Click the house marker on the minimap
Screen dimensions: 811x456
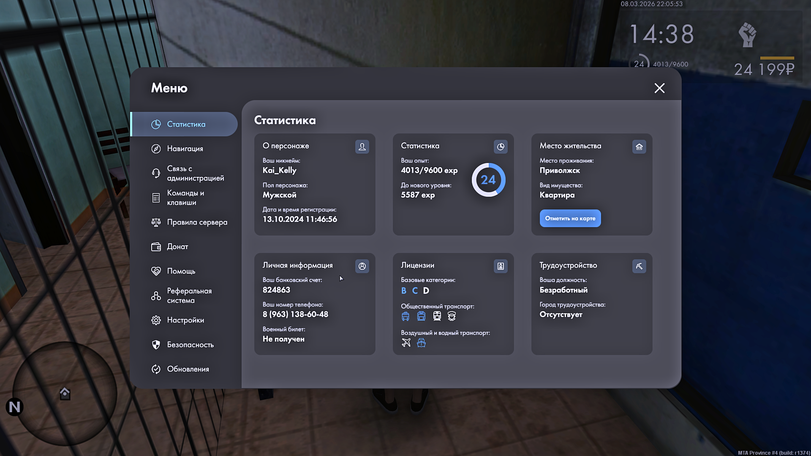coord(65,394)
